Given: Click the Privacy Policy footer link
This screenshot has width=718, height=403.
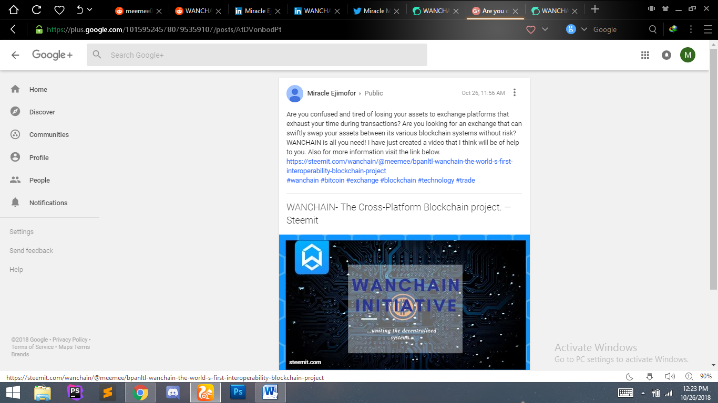Looking at the screenshot, I should coord(70,340).
